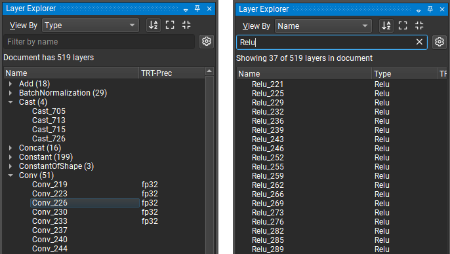Select Conv_219 layer

coord(50,185)
